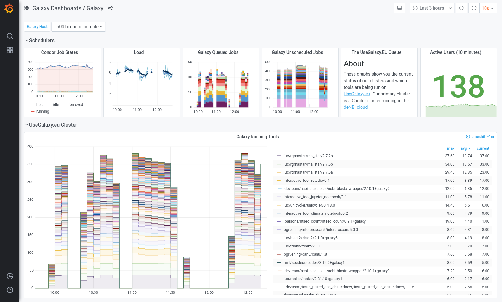Toggle interactive_tool_jupyter_notebook/0.1 series
This screenshot has height=302, width=502.
tap(315, 197)
